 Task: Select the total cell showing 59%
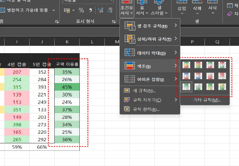coord(17,147)
